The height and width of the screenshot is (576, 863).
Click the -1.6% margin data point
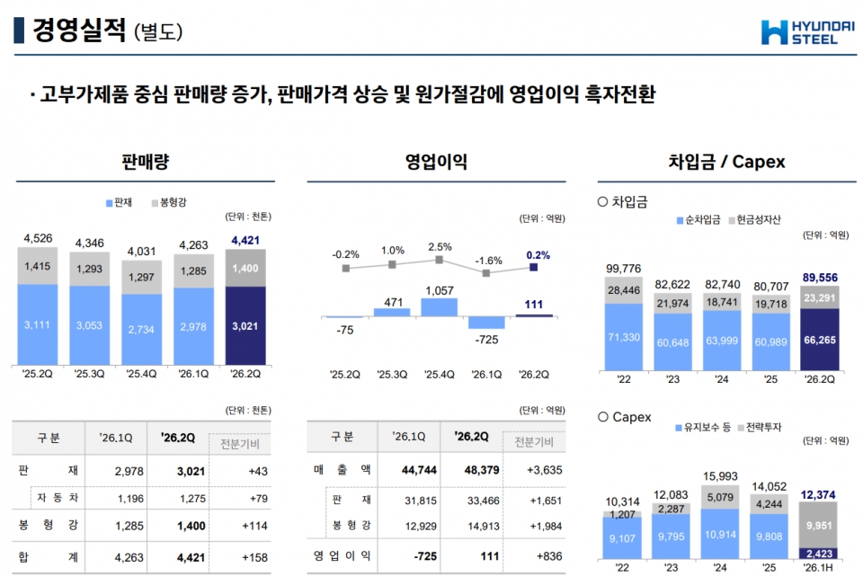[x=486, y=273]
